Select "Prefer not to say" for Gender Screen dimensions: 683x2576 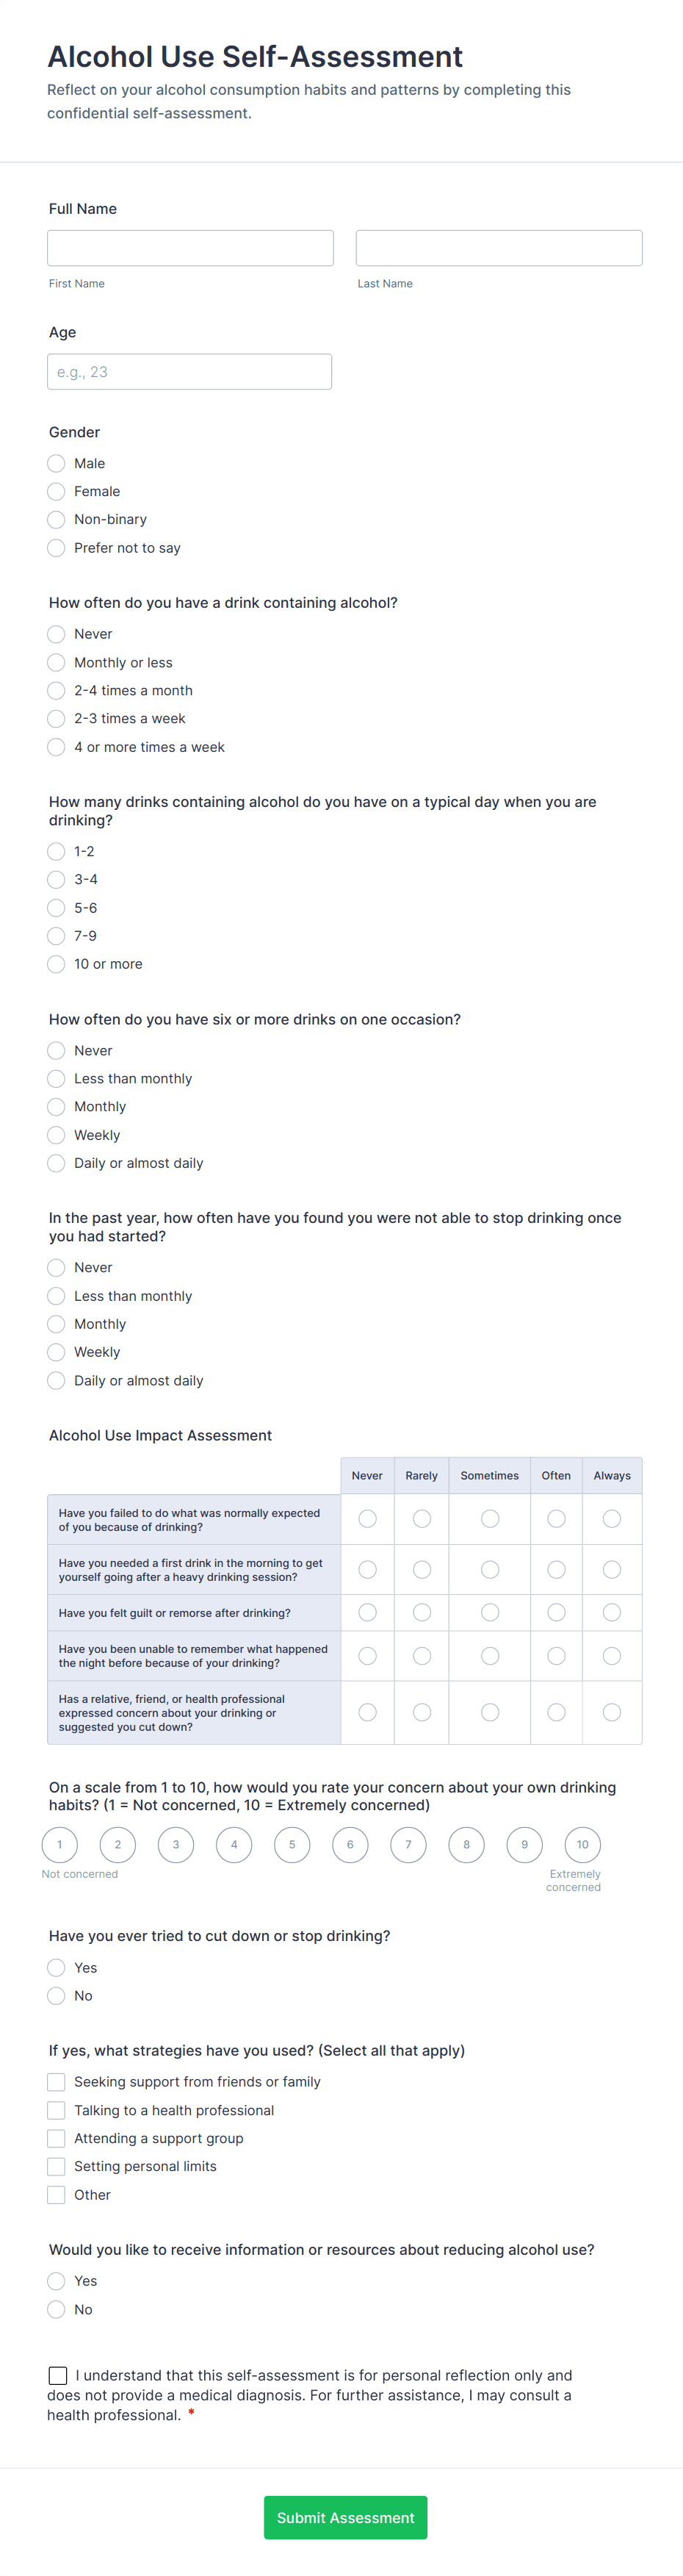[x=56, y=547]
